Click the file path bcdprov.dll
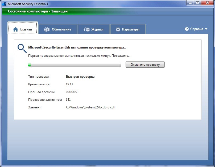The height and width of the screenshot is (167, 215). coord(91,107)
